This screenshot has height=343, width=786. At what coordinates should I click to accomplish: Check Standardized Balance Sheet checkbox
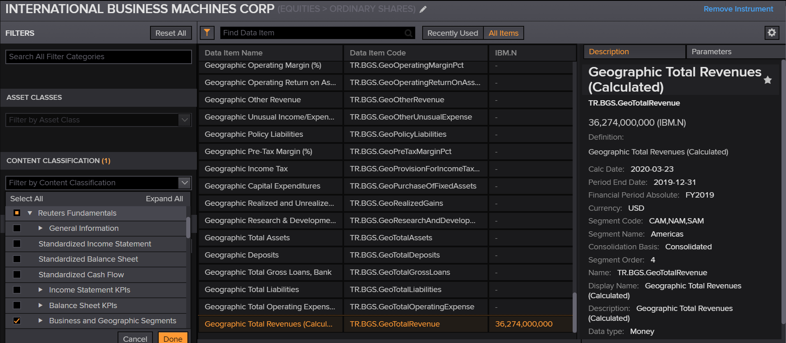[x=17, y=259]
